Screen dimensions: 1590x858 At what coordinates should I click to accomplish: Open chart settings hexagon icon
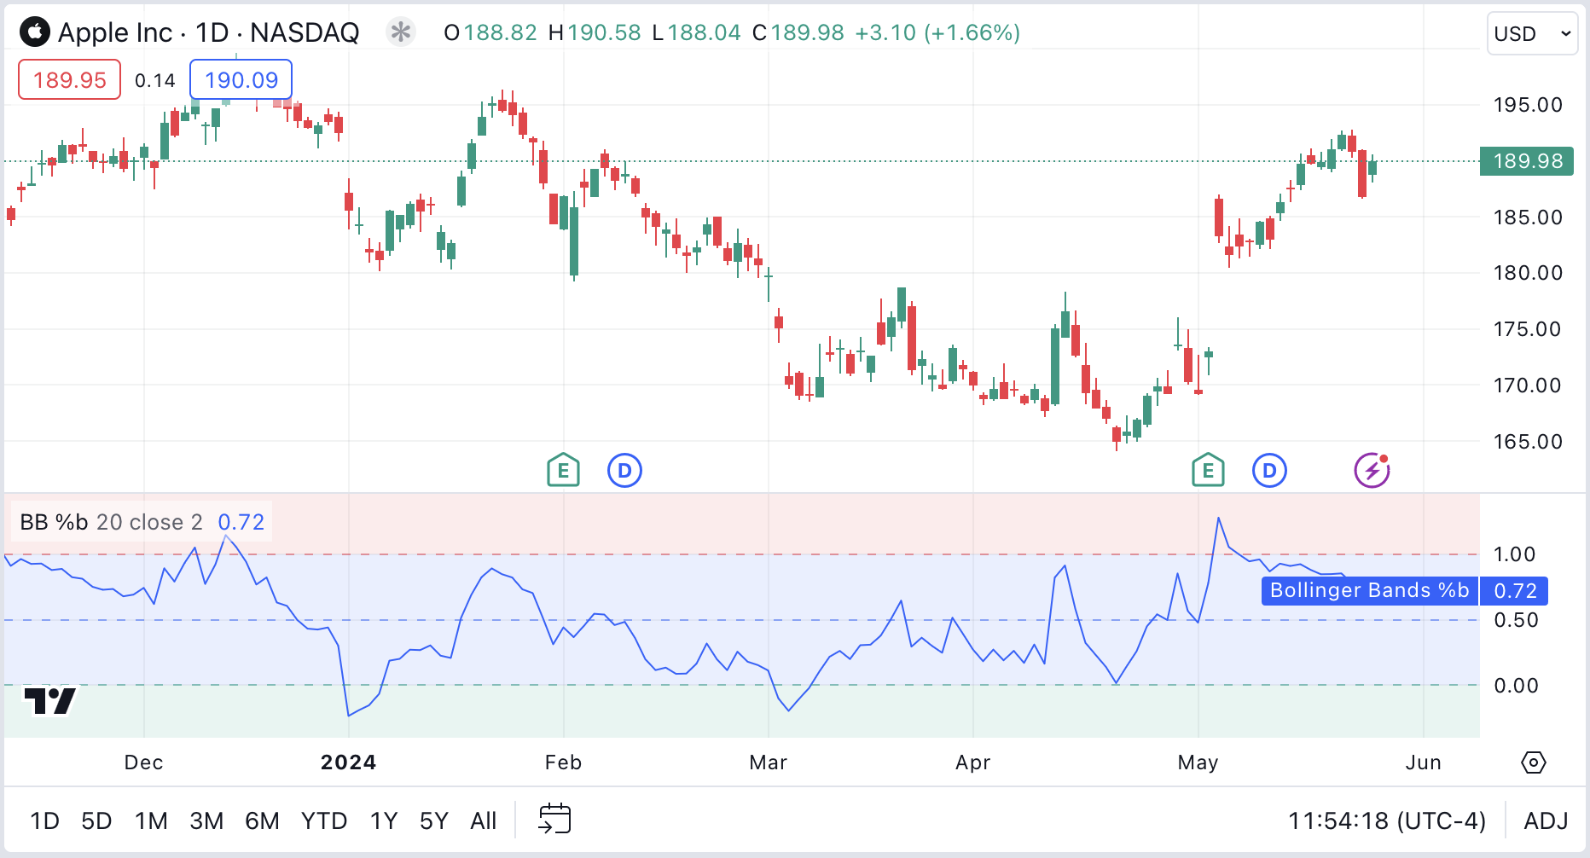(x=1533, y=762)
